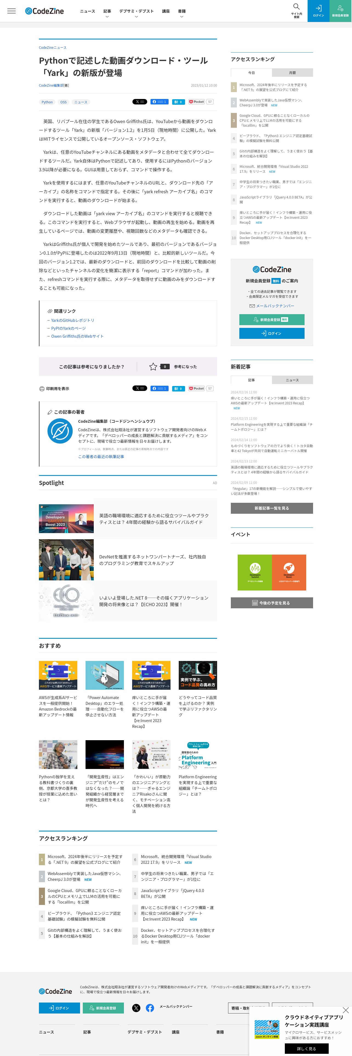Open DevNet spotlight article thumbnail
352x1056 pixels.
(x=66, y=560)
